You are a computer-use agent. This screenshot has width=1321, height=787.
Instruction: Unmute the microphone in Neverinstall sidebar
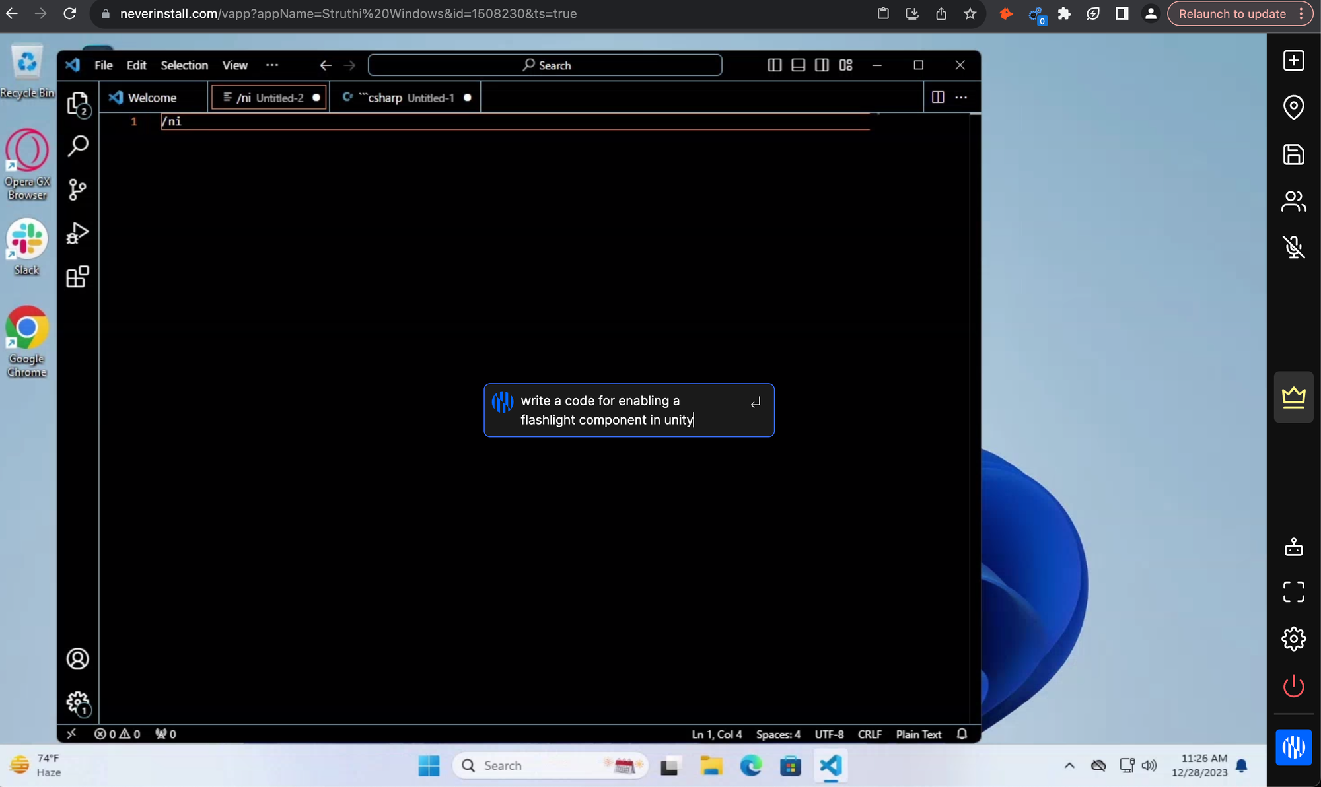(1293, 247)
